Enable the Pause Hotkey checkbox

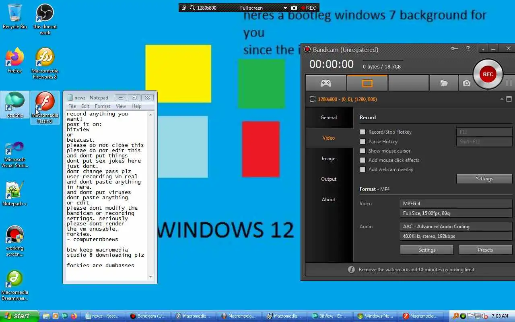(363, 142)
